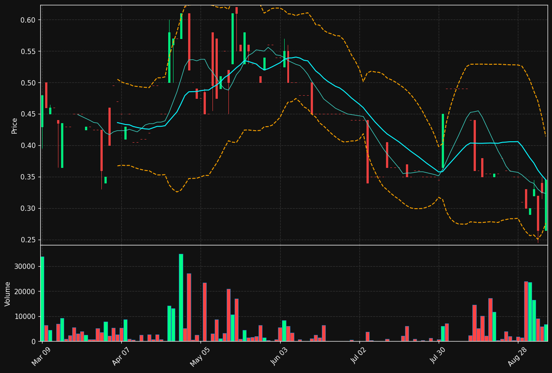Select the first green candlestick at Mar 09

coord(42,111)
